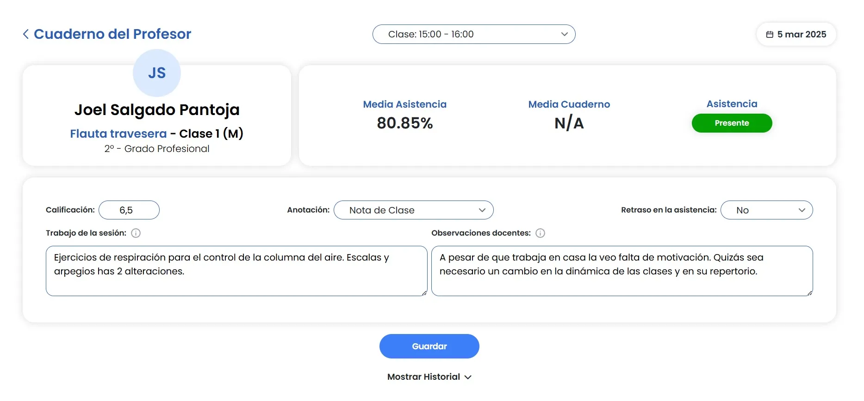Navigate back using the left chevron arrow

coord(26,34)
